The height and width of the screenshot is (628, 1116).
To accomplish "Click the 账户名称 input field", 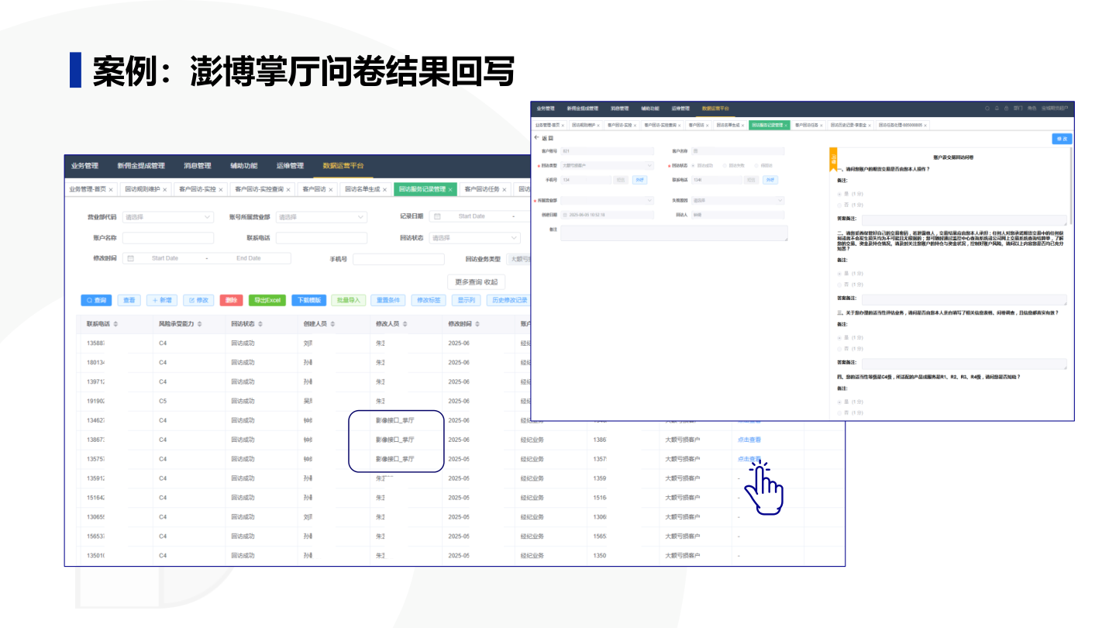I will (x=168, y=238).
